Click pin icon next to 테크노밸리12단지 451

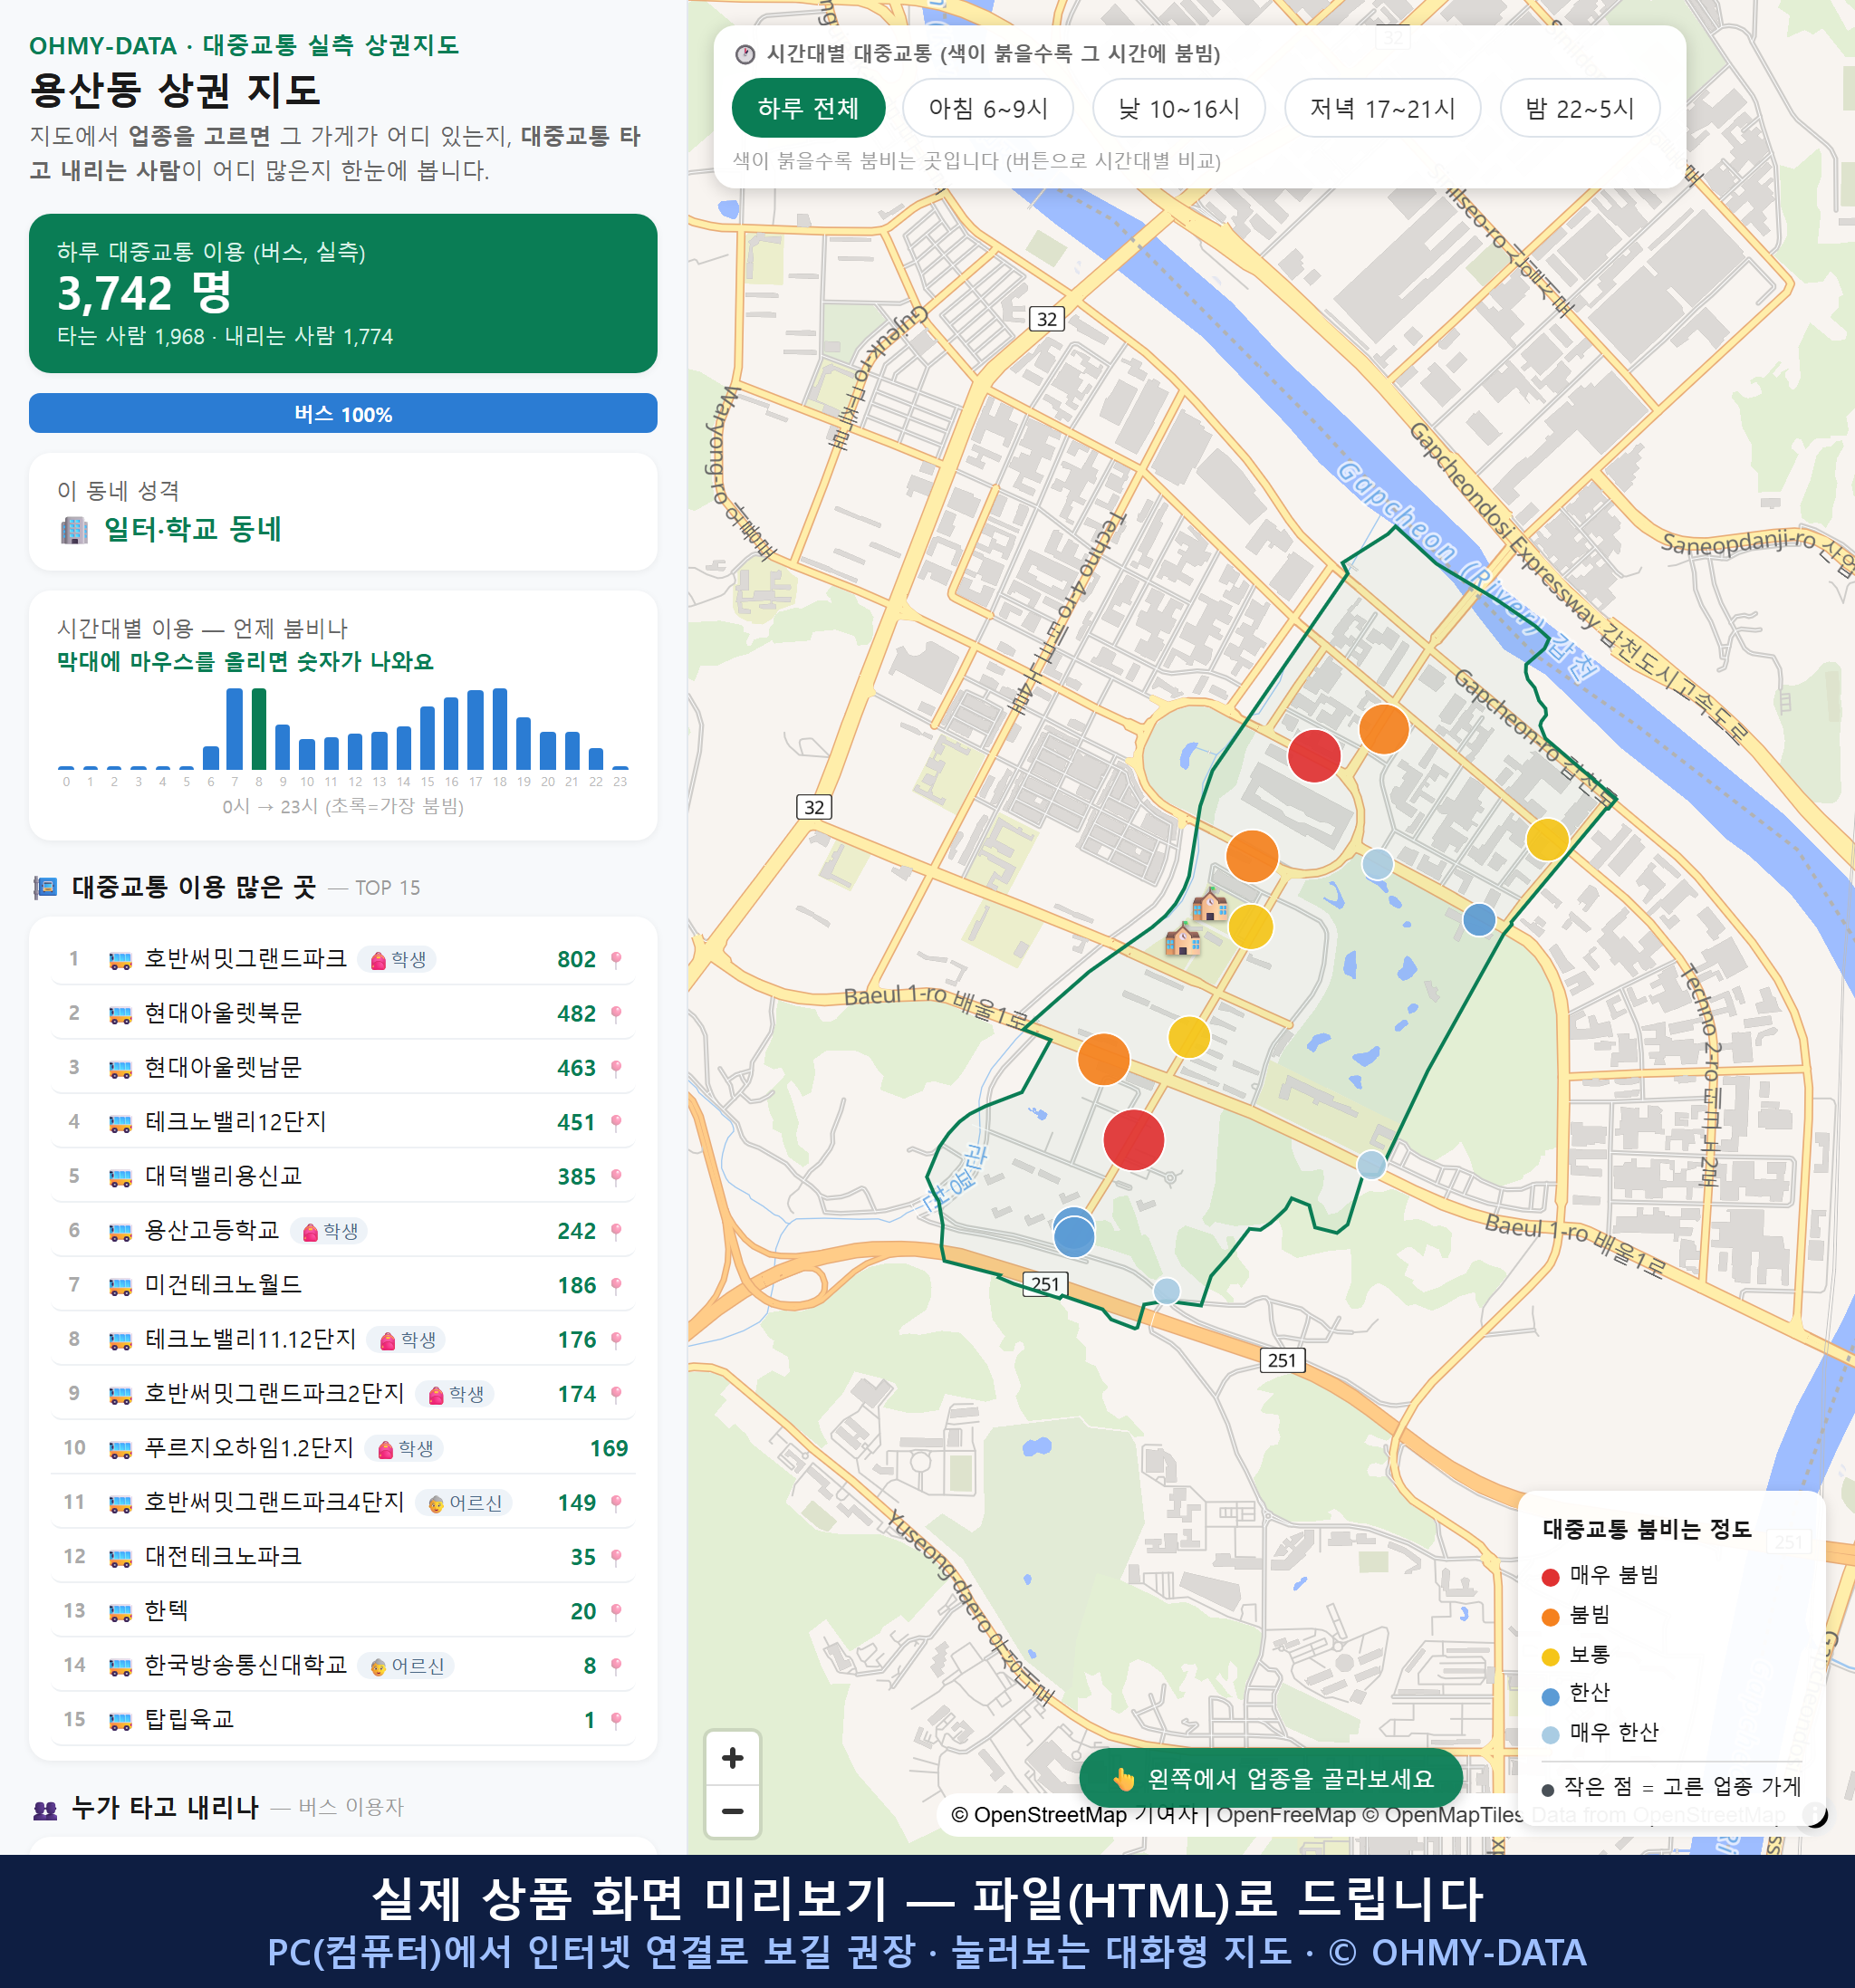(616, 1122)
